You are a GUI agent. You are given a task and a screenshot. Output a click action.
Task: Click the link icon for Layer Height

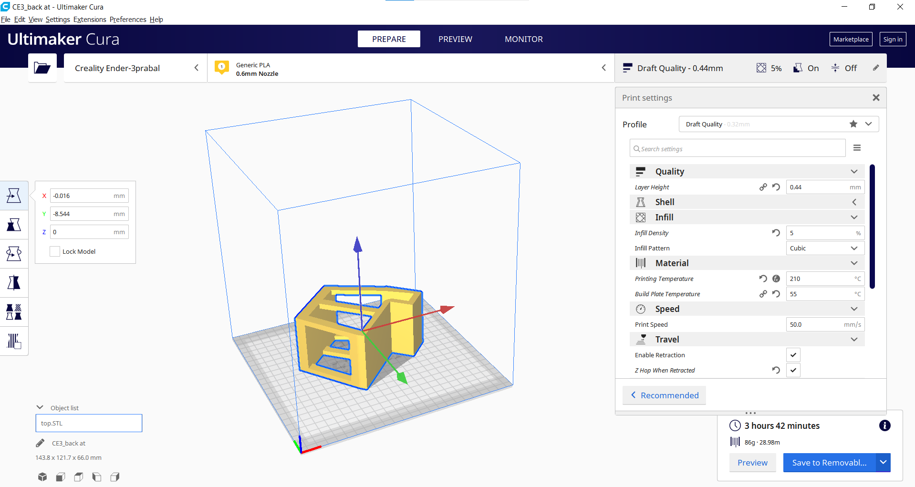click(763, 187)
